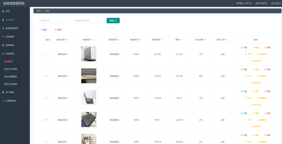
Task: Expand the 场地管理 sidebar menu
Action: tap(15, 37)
